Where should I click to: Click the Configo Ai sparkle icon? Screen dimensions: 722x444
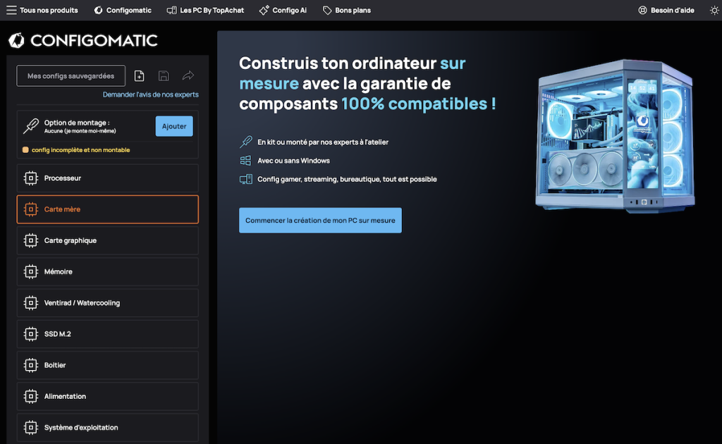point(264,10)
